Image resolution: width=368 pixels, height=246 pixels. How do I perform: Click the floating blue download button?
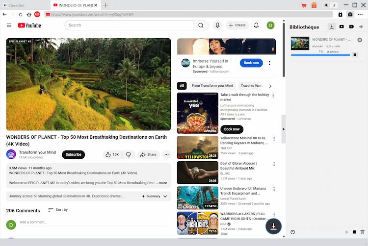[x=274, y=226]
